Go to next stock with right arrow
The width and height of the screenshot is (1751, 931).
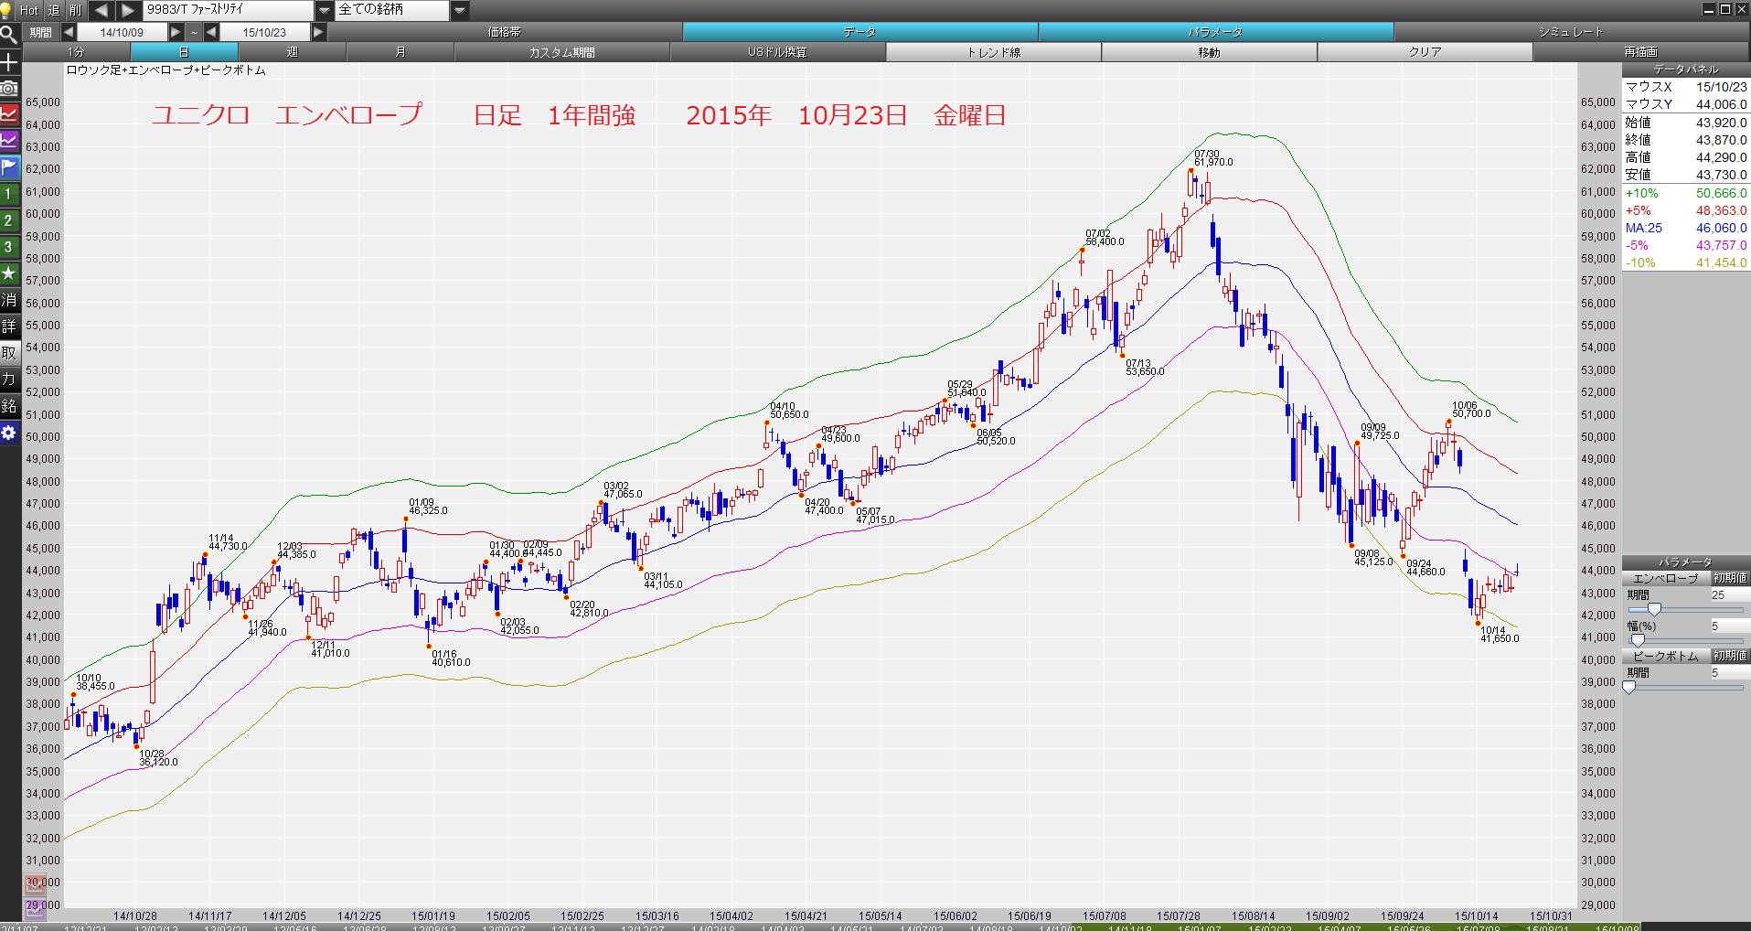[x=128, y=10]
